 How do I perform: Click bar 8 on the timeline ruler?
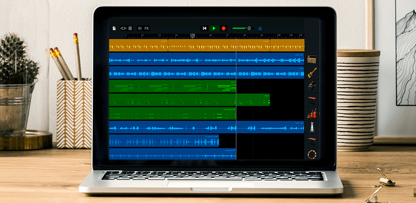pos(245,35)
